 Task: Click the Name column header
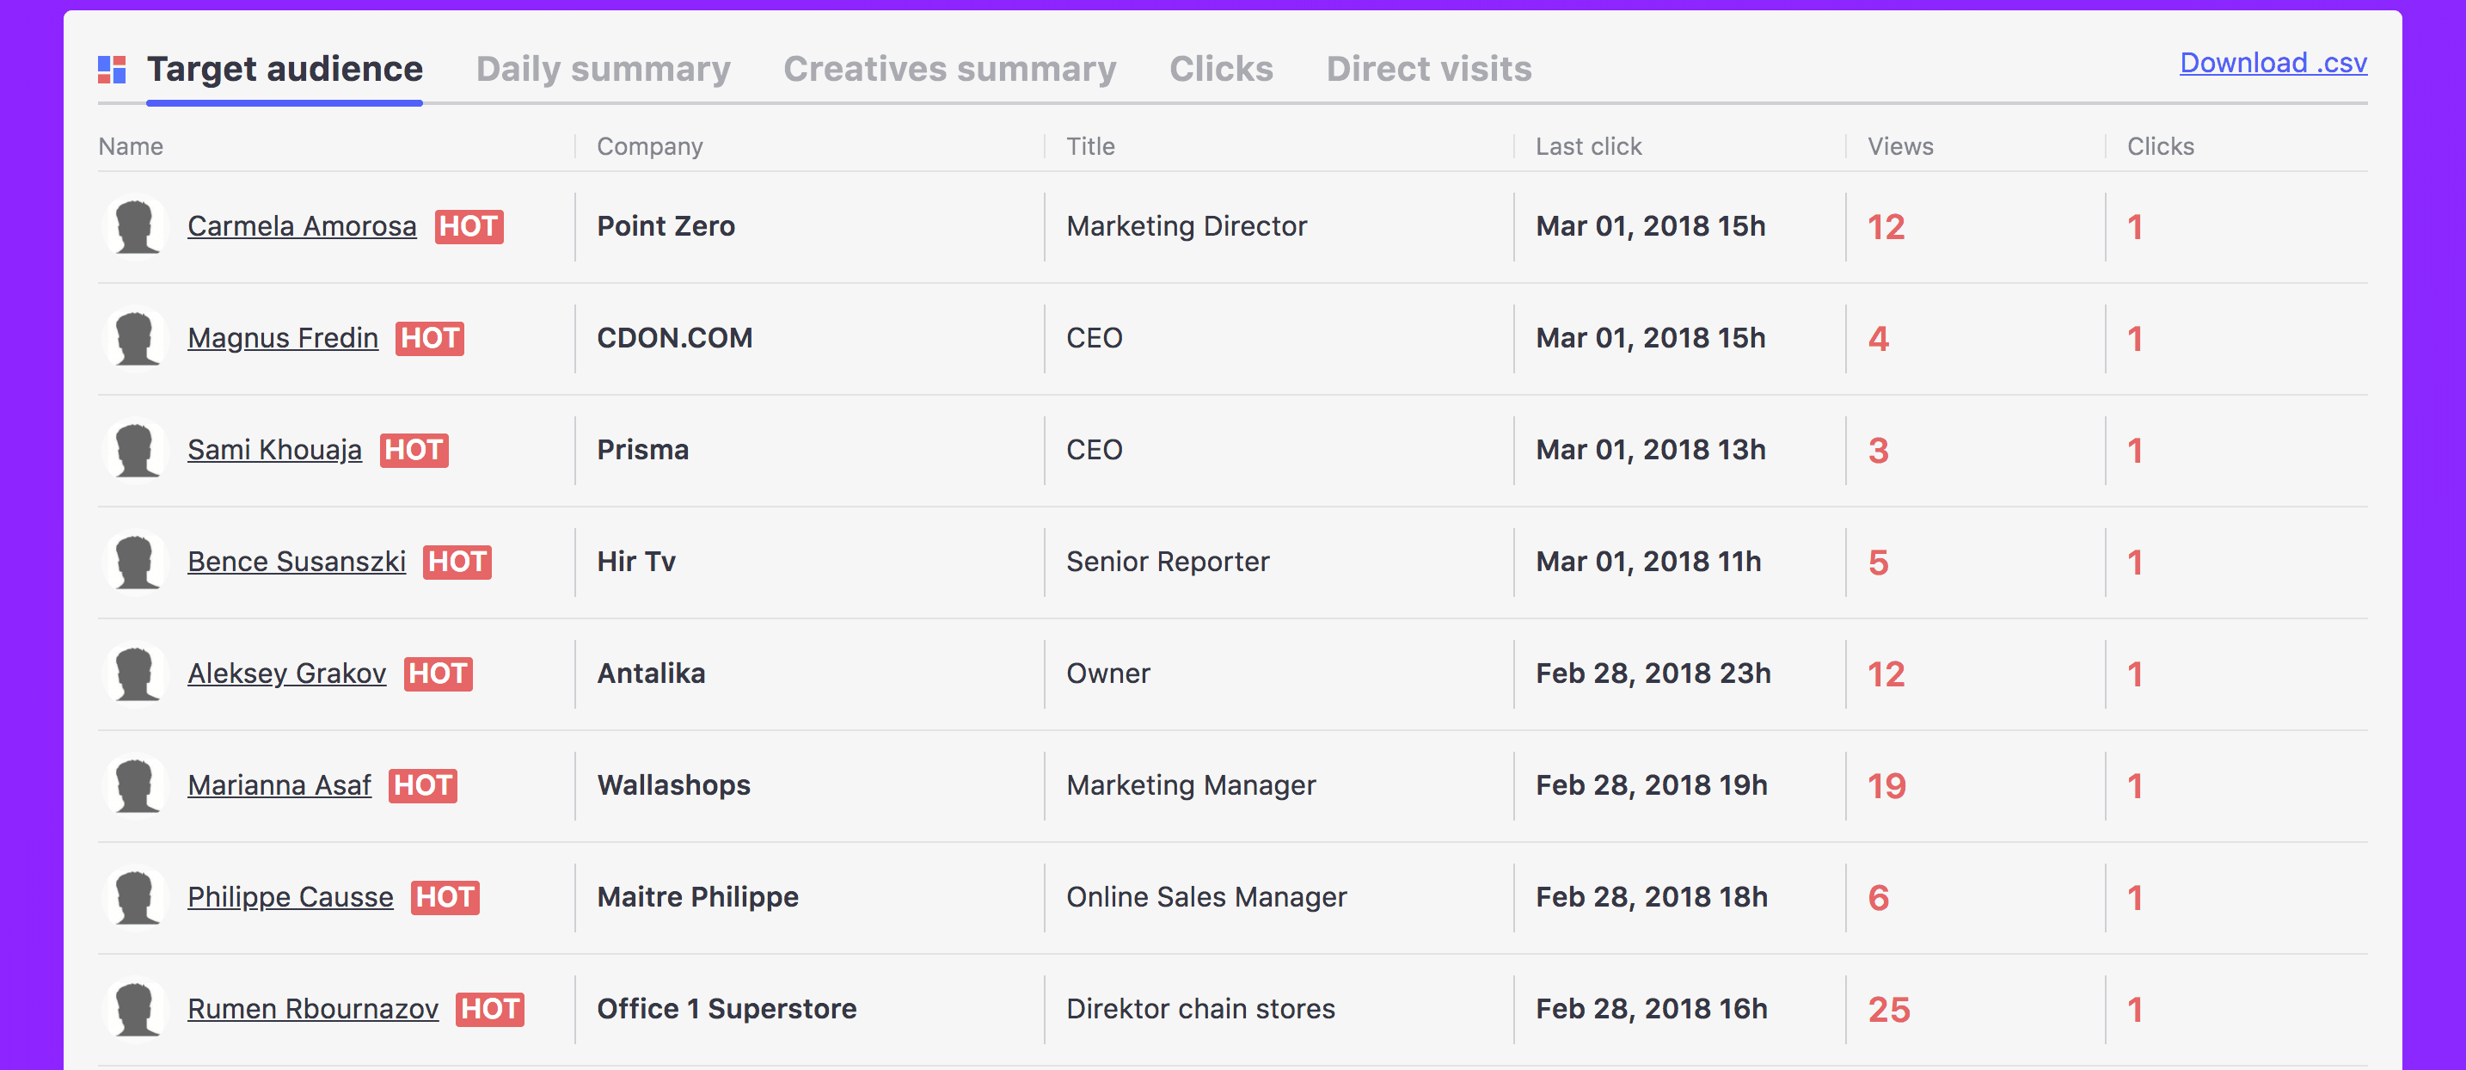tap(132, 146)
